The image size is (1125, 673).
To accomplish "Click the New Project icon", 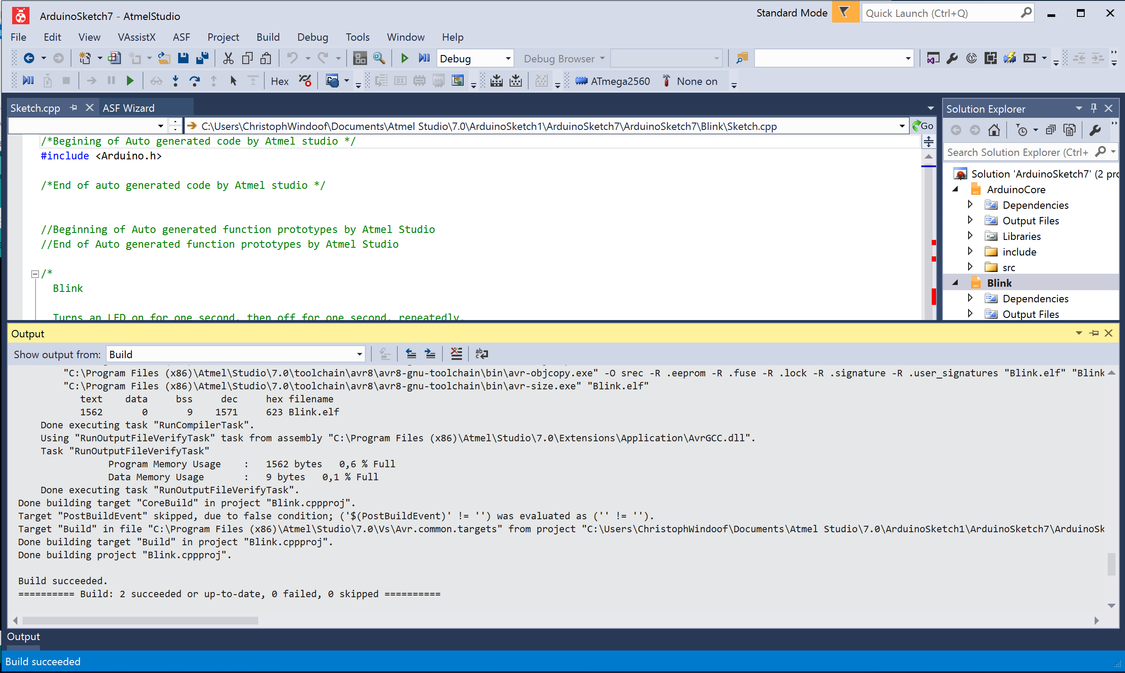I will pos(85,58).
